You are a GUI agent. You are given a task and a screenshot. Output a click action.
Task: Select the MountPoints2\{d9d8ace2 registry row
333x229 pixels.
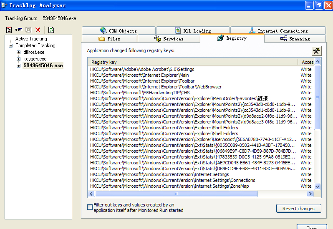click(201, 116)
